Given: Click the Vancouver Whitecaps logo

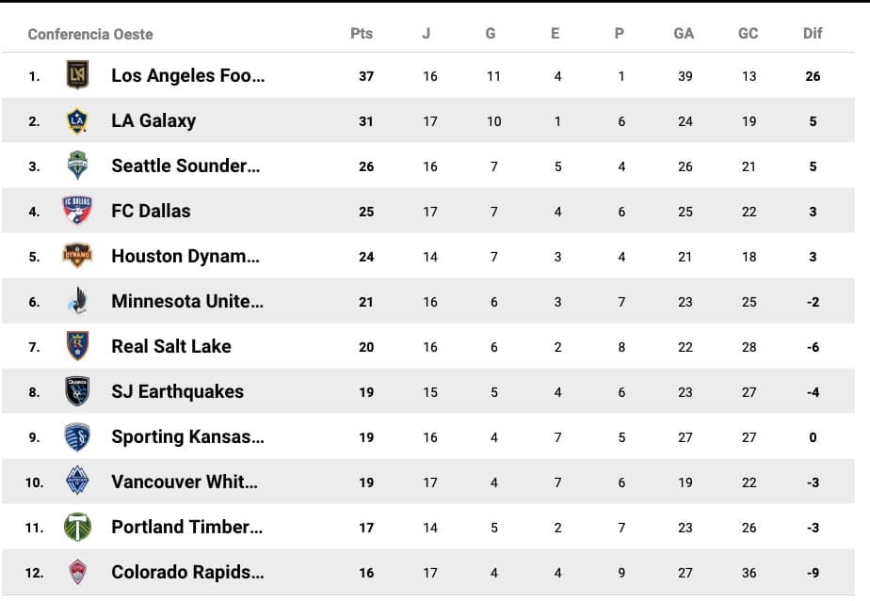Looking at the screenshot, I should (77, 482).
